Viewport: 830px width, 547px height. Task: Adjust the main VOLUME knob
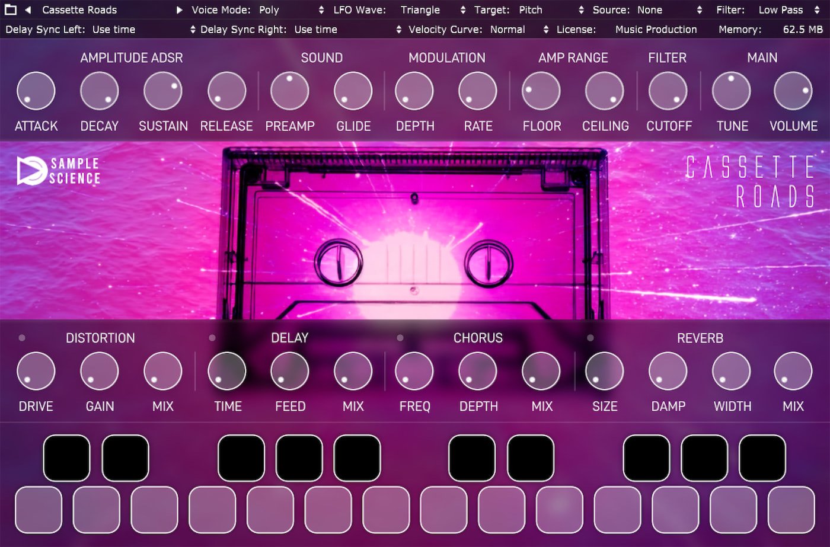[793, 91]
